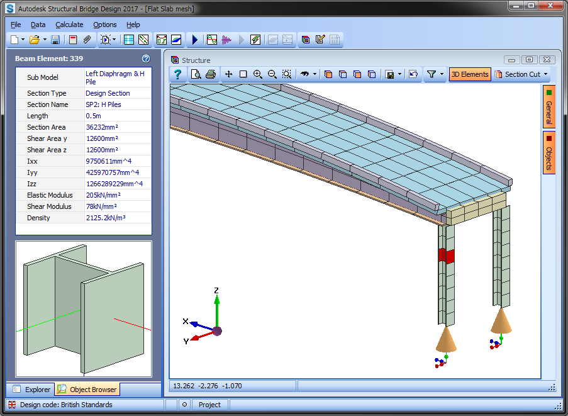Open print preview in Structure toolbar
Viewport: 568px width, 416px height.
pyautogui.click(x=196, y=74)
